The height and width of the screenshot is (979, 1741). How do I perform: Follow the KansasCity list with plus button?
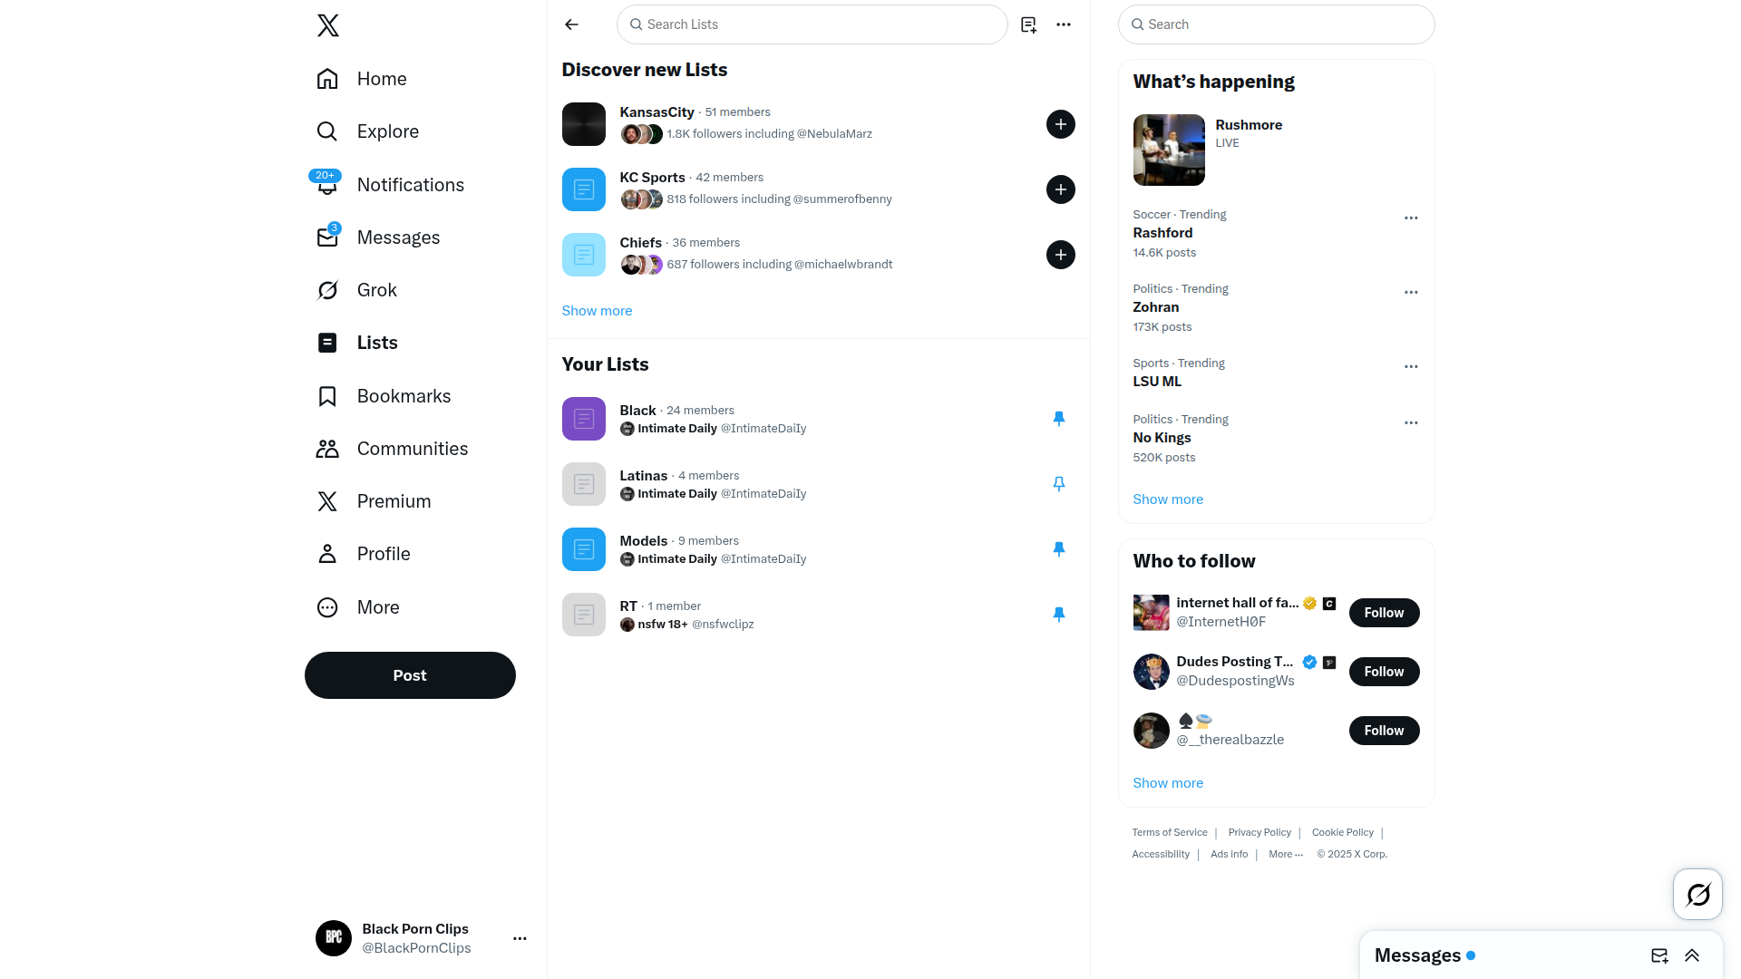tap(1061, 124)
